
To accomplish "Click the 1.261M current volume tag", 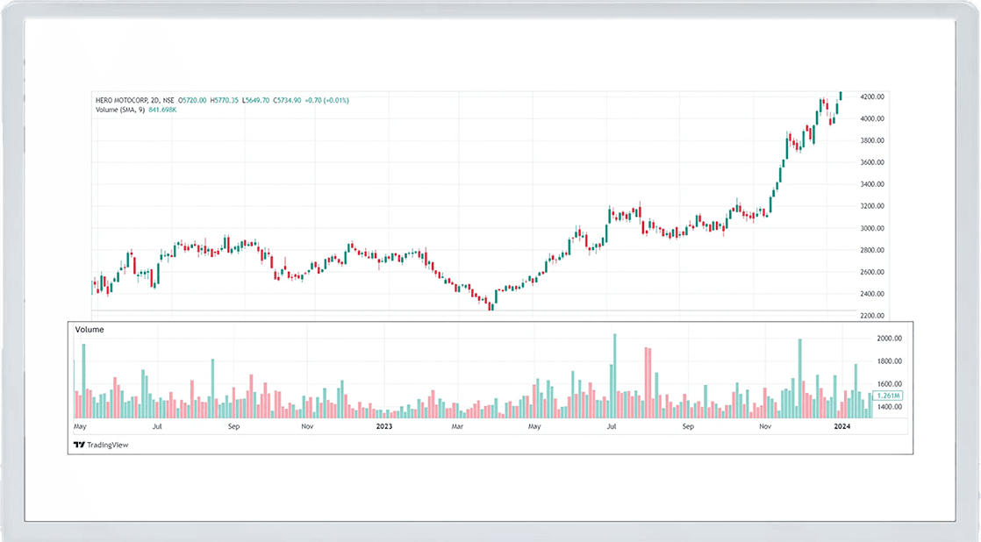I will [890, 396].
